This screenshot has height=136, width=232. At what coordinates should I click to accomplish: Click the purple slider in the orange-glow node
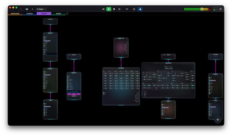pyautogui.click(x=165, y=107)
